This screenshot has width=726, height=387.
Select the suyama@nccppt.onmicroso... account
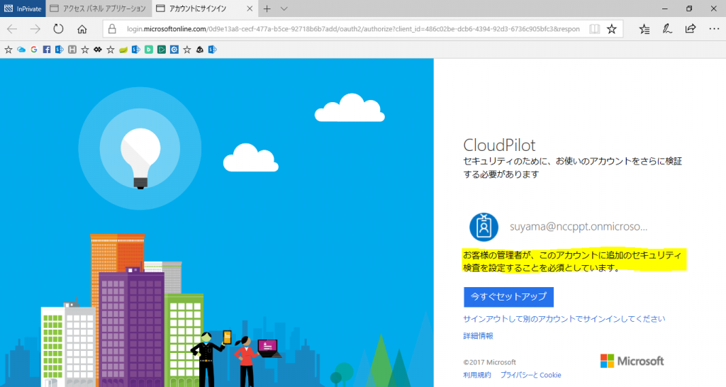(x=579, y=226)
